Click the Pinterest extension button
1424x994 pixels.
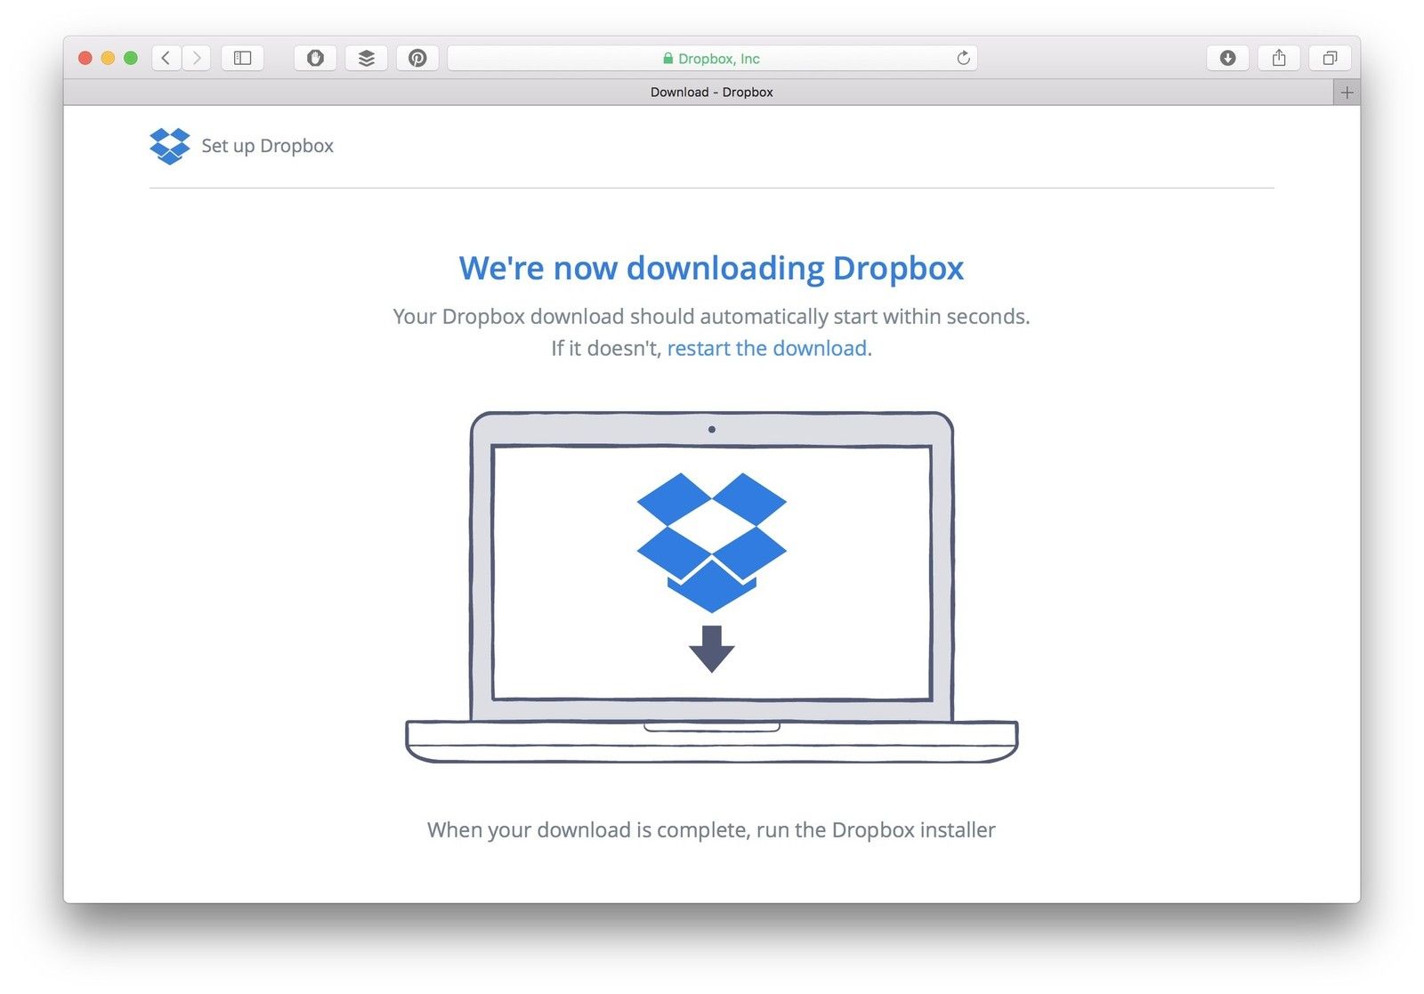[417, 58]
